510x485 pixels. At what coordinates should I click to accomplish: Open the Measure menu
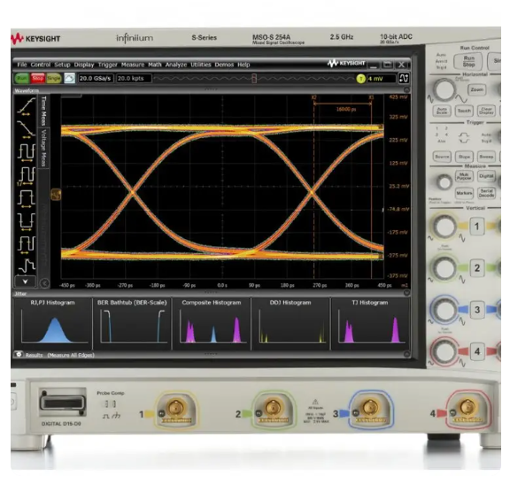133,65
